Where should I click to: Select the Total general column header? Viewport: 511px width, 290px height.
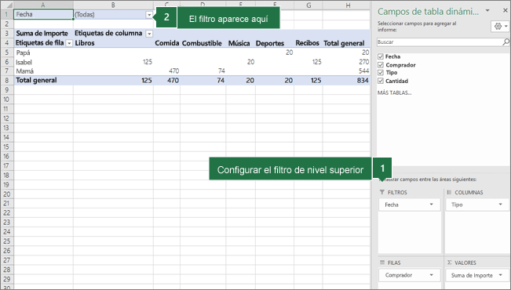346,43
